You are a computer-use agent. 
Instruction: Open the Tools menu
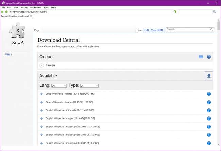click(x=46, y=7)
